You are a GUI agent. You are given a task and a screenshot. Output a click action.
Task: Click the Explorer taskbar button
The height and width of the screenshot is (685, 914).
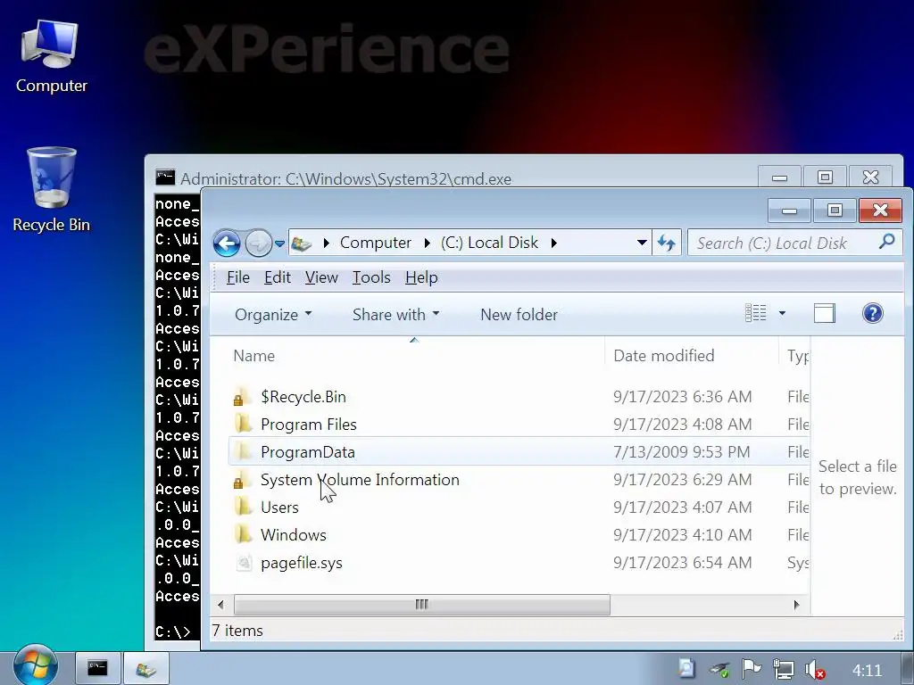pyautogui.click(x=145, y=669)
